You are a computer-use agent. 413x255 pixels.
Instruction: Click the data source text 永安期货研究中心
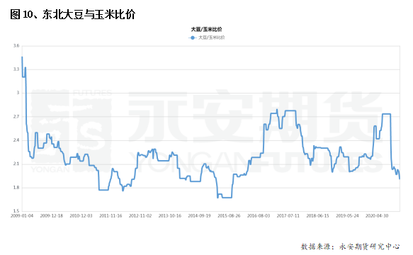pos(369,246)
